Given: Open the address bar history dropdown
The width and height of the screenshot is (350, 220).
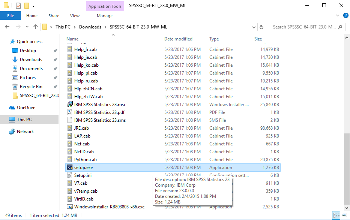Looking at the screenshot, I should tap(254, 27).
